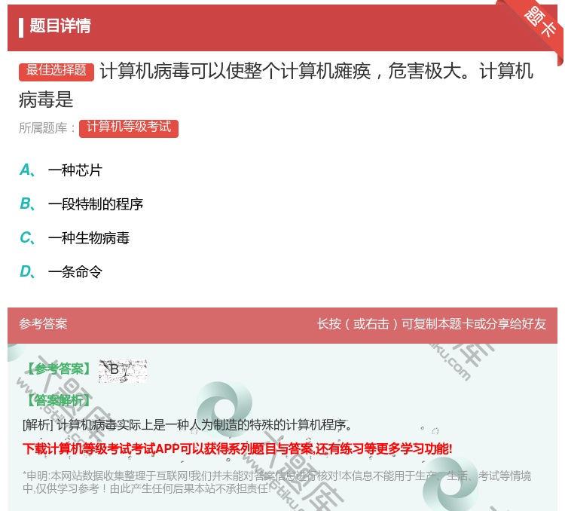Click the 【参考答案】 label

[59, 369]
